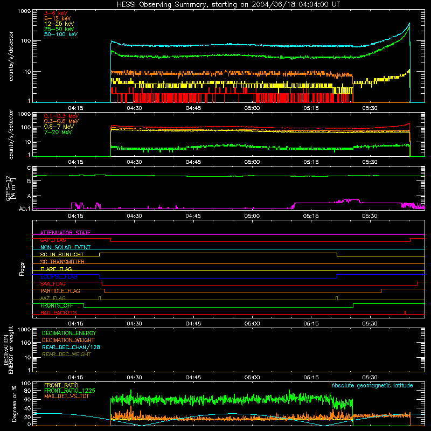This screenshot has width=431, height=431.
Task: Click the MAX_DET_VS_TOT legend entry
Action: 67,396
